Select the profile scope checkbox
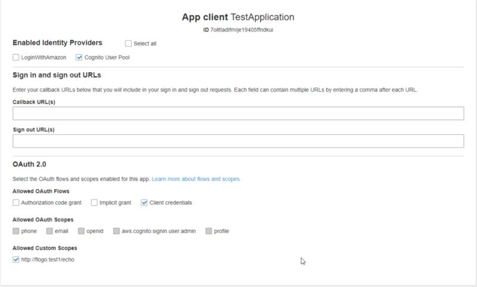 209,231
